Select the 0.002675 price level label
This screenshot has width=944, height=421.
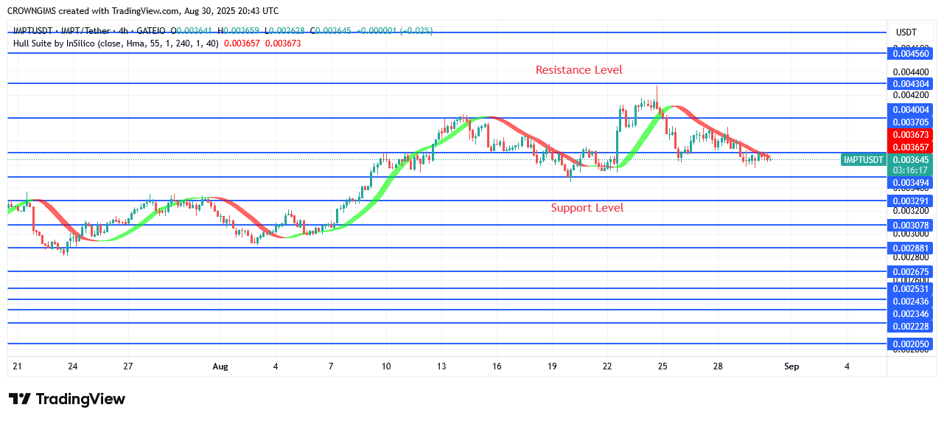pyautogui.click(x=911, y=272)
